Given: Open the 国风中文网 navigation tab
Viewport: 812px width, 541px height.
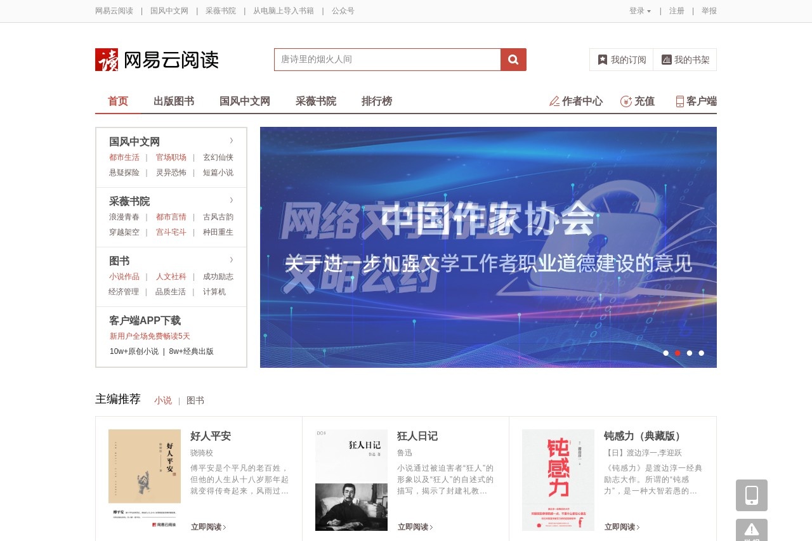Looking at the screenshot, I should [245, 101].
